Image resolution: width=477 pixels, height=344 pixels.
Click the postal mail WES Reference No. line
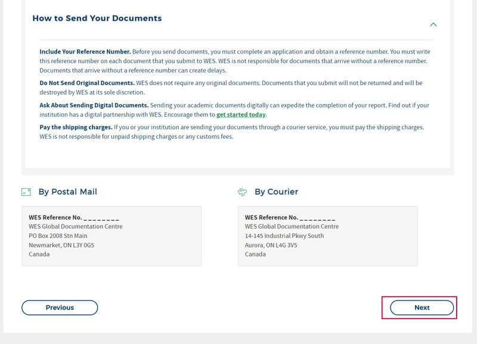[x=73, y=218]
